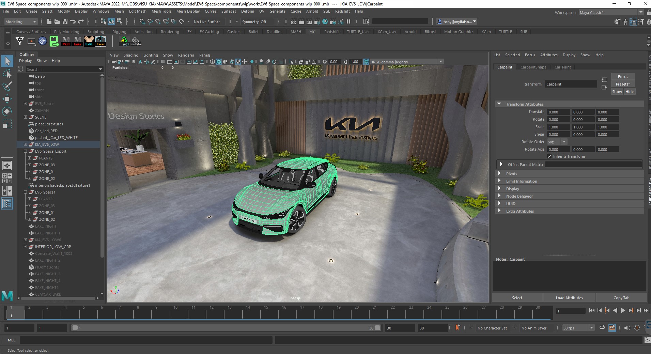Toggle use all lights bulb icon
651x354 pixels.
(x=245, y=62)
